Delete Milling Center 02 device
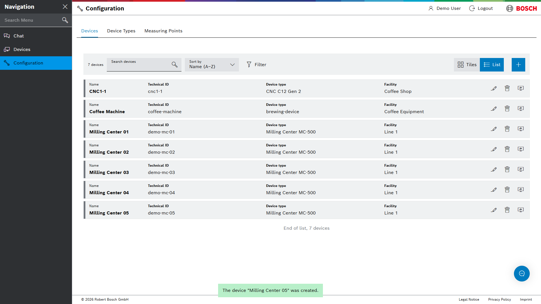The image size is (541, 304). pyautogui.click(x=507, y=149)
